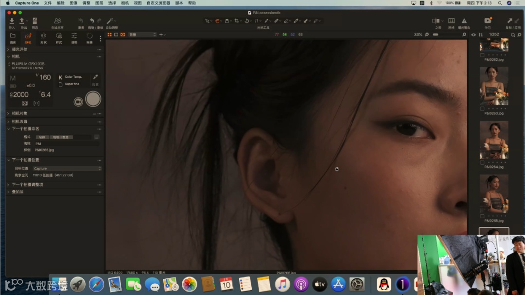Viewport: 525px width, 295px height.
Task: Toggle Exposure Warning (曝光警告)
Action: [x=464, y=21]
